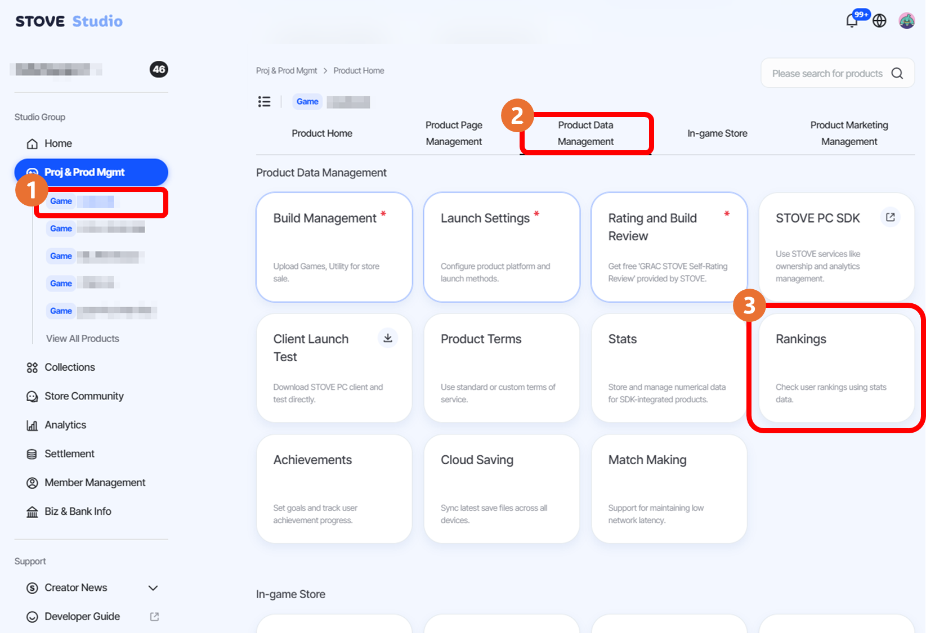The width and height of the screenshot is (926, 633).
Task: Open the Client Launch Test card
Action: (334, 368)
